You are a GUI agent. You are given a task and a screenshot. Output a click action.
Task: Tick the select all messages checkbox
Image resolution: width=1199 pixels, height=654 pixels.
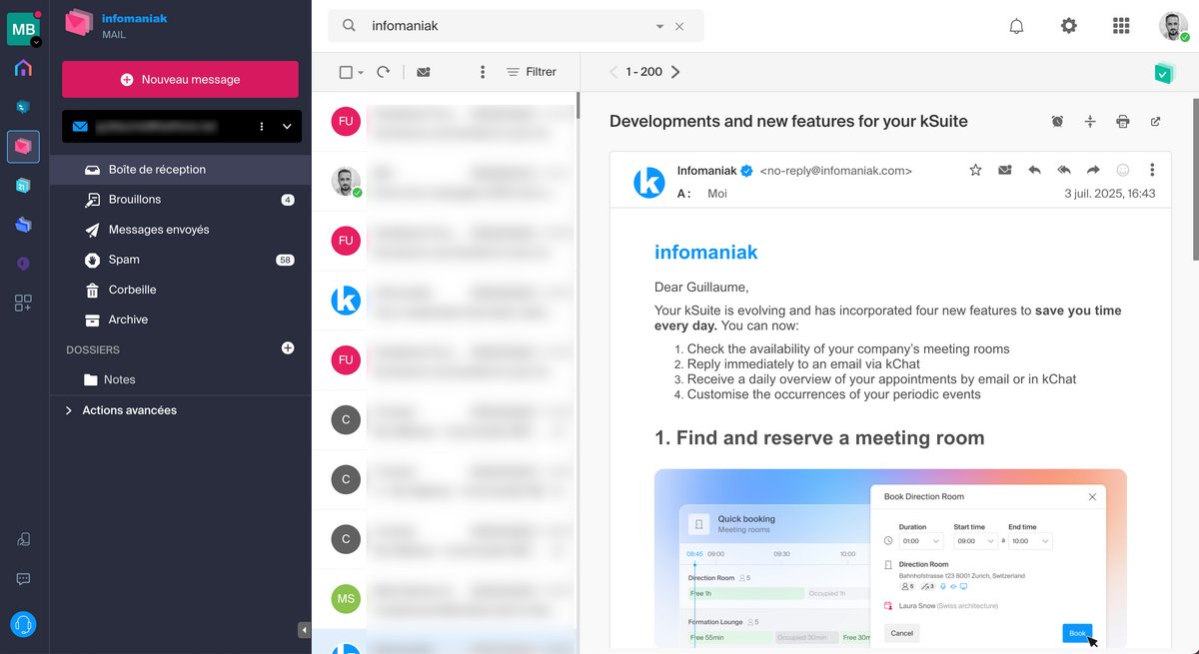pyautogui.click(x=346, y=72)
